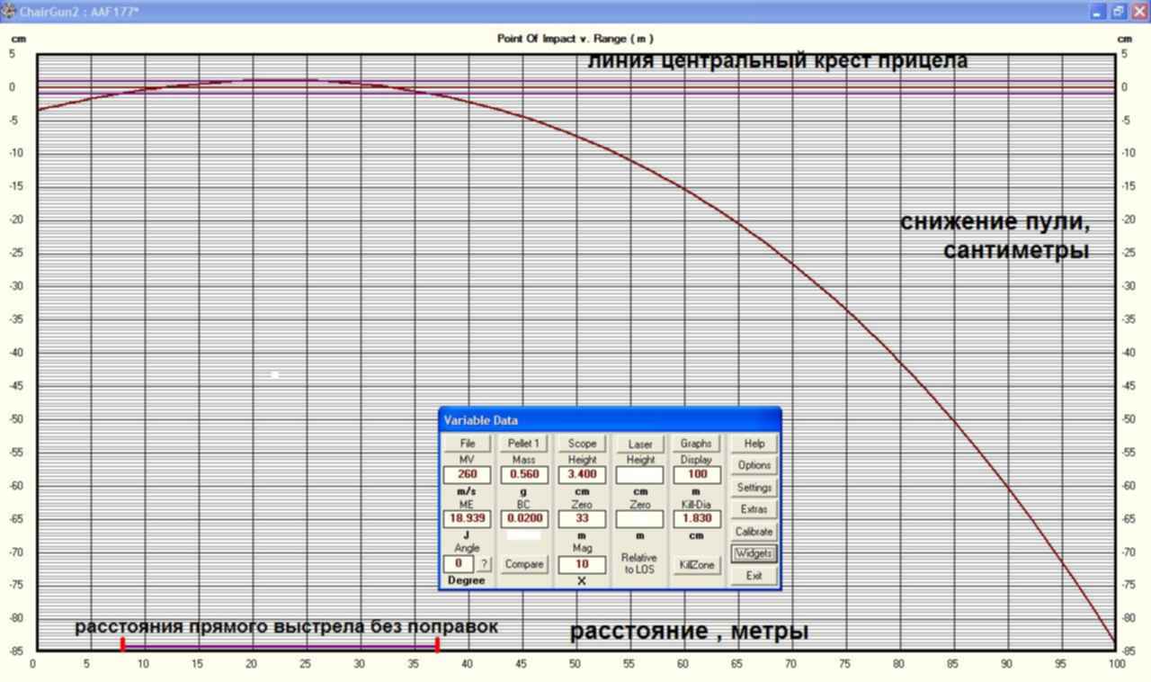Open the Pellet 1 selector
The height and width of the screenshot is (682, 1151).
[x=523, y=444]
